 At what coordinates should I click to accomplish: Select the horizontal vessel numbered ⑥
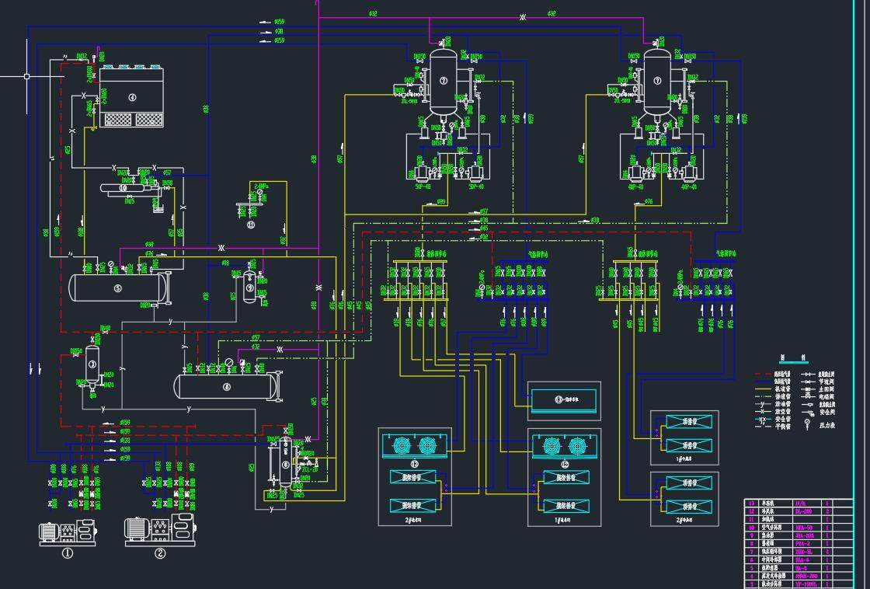pos(225,385)
